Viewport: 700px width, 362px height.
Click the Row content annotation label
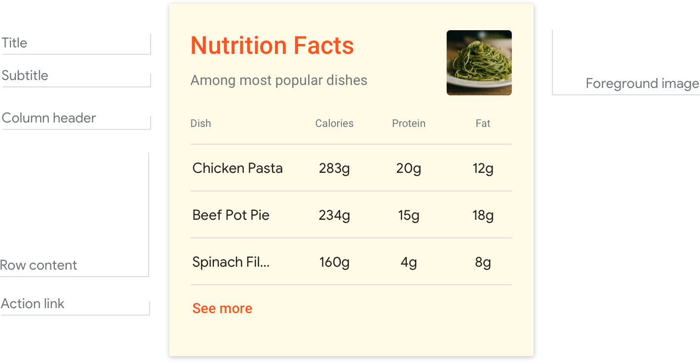point(39,265)
